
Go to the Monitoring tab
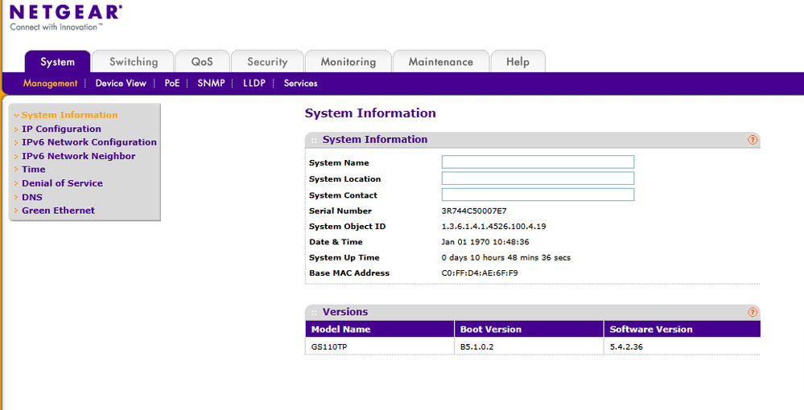[348, 62]
